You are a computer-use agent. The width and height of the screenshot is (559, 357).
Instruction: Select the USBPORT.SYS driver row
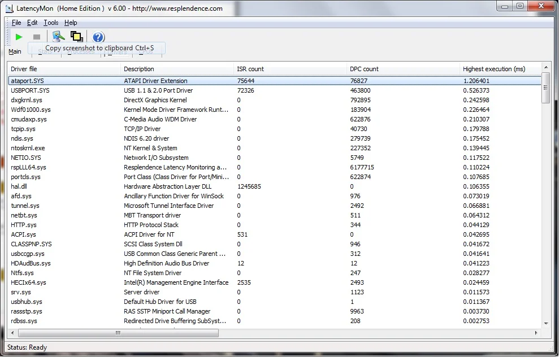click(275, 90)
